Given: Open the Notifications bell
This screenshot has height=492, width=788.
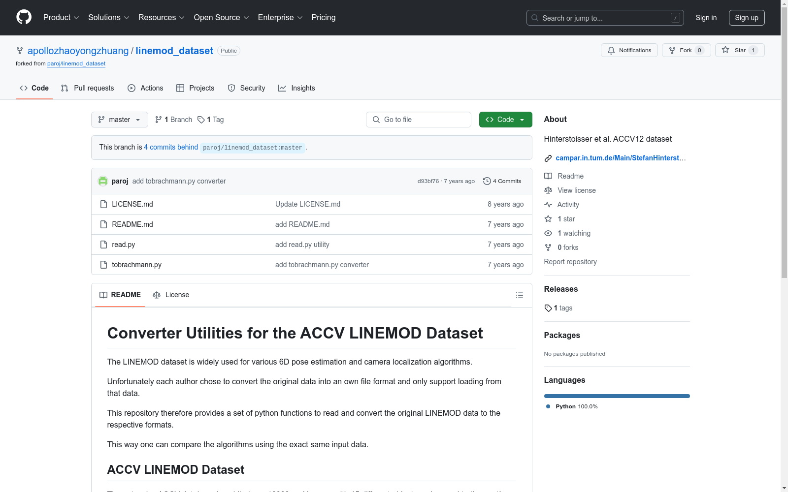Looking at the screenshot, I should click(629, 50).
